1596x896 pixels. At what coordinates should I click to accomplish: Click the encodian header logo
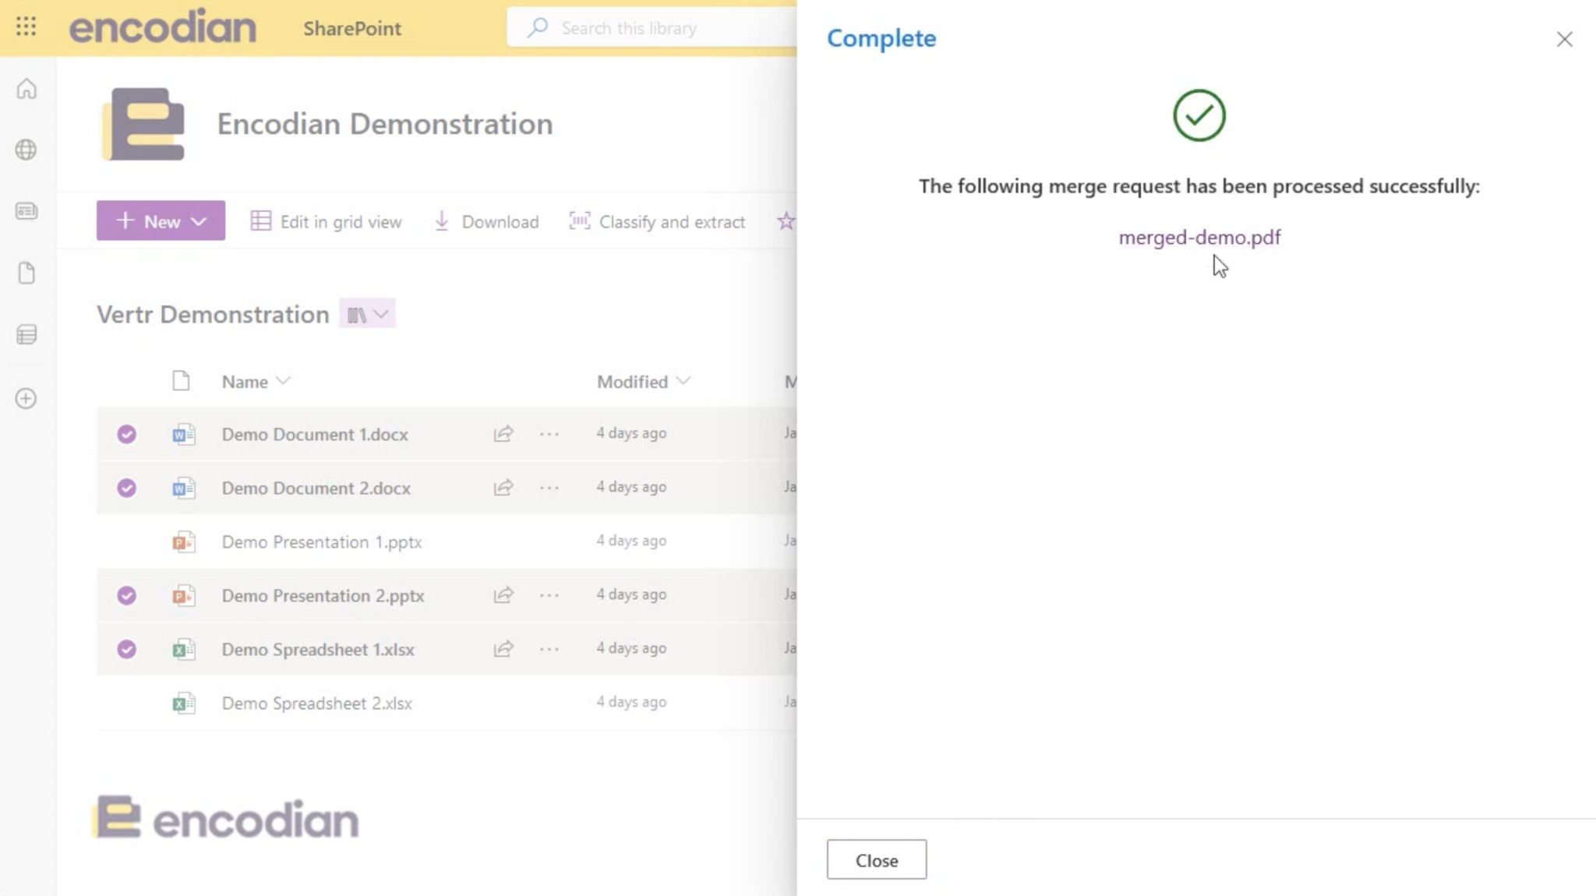(x=163, y=27)
